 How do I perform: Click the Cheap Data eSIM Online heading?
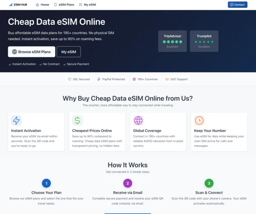coord(56,22)
